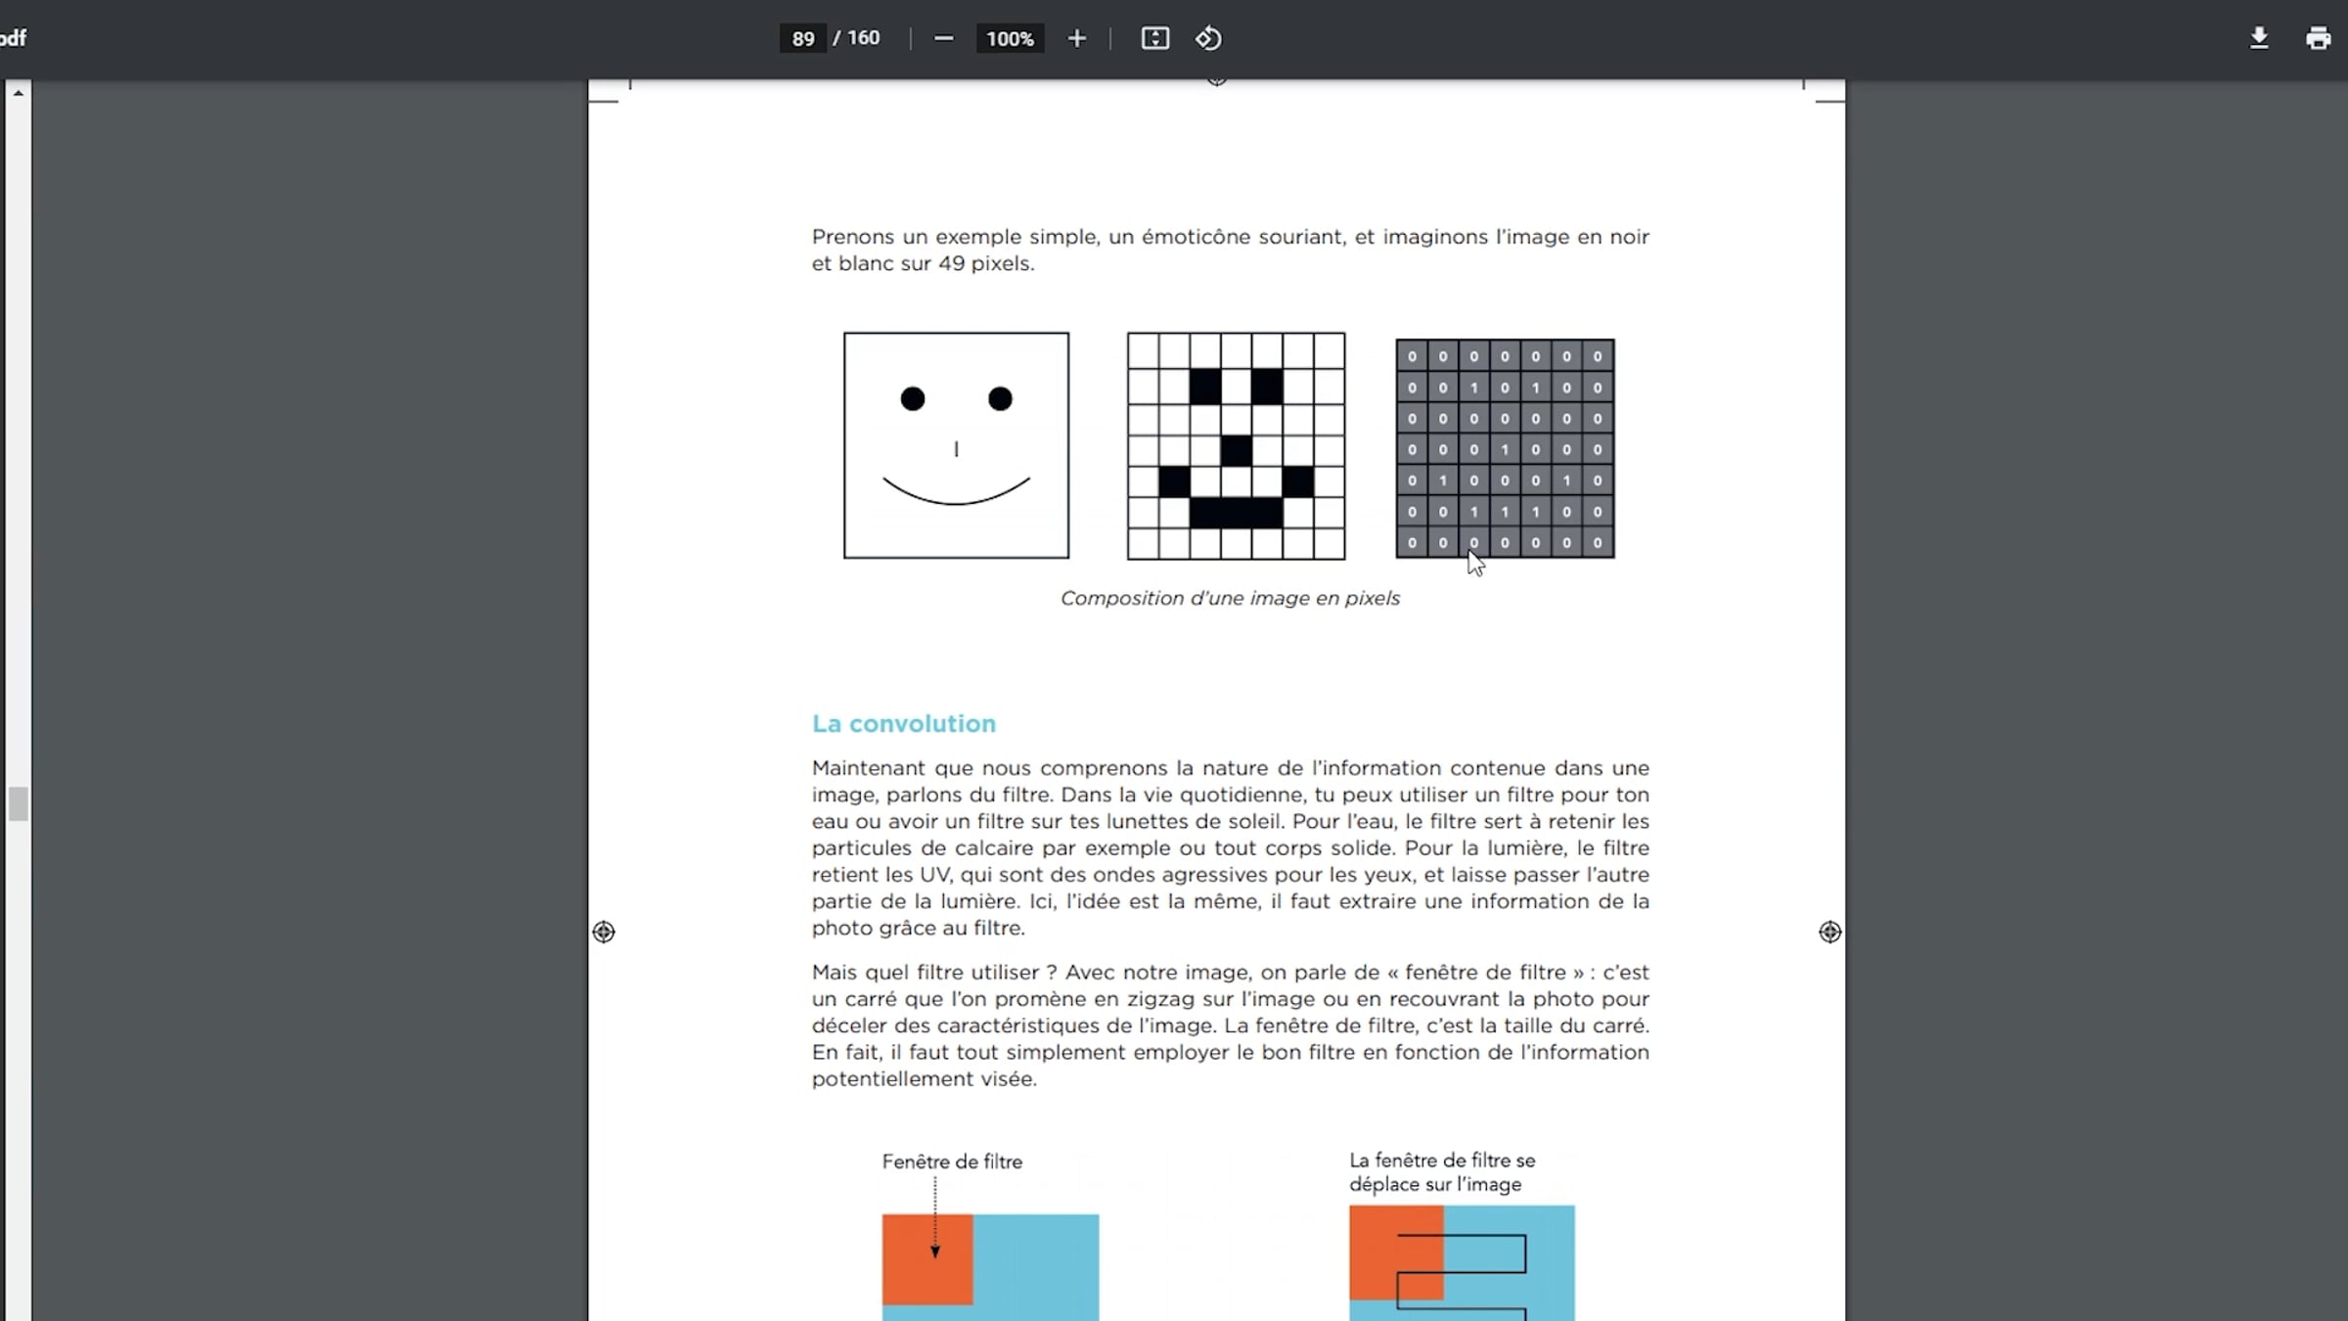The height and width of the screenshot is (1321, 2348).
Task: Click the total page count 160
Action: (x=863, y=38)
